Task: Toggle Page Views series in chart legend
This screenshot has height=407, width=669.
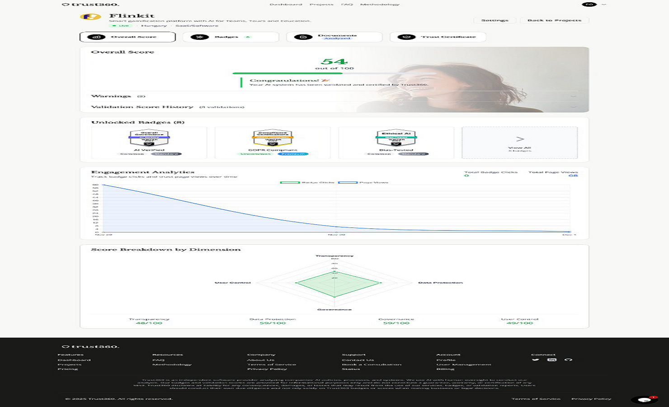Action: click(x=363, y=182)
